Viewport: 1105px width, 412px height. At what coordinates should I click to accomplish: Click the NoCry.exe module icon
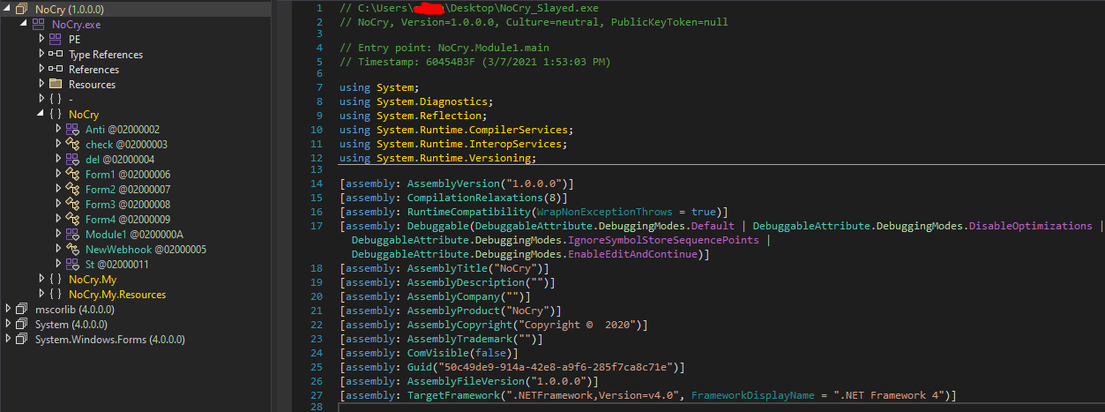tap(40, 25)
